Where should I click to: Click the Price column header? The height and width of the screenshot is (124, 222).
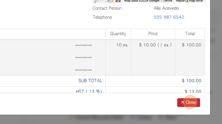pyautogui.click(x=153, y=34)
